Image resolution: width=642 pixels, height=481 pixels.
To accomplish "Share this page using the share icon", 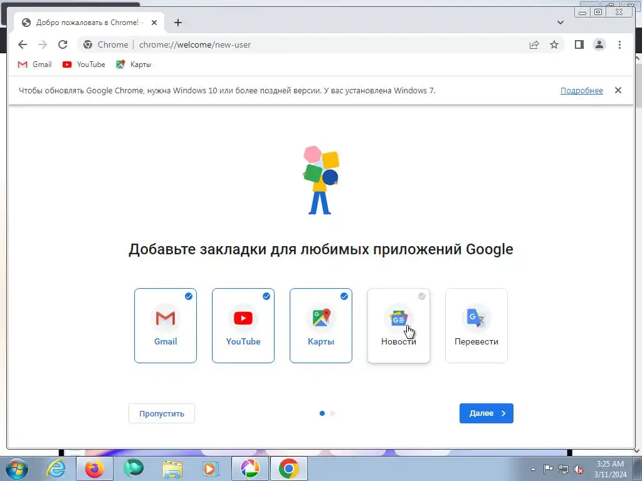I will coord(534,44).
